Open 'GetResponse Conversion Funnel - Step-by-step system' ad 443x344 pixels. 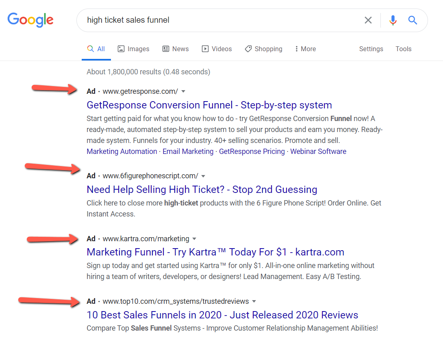209,105
